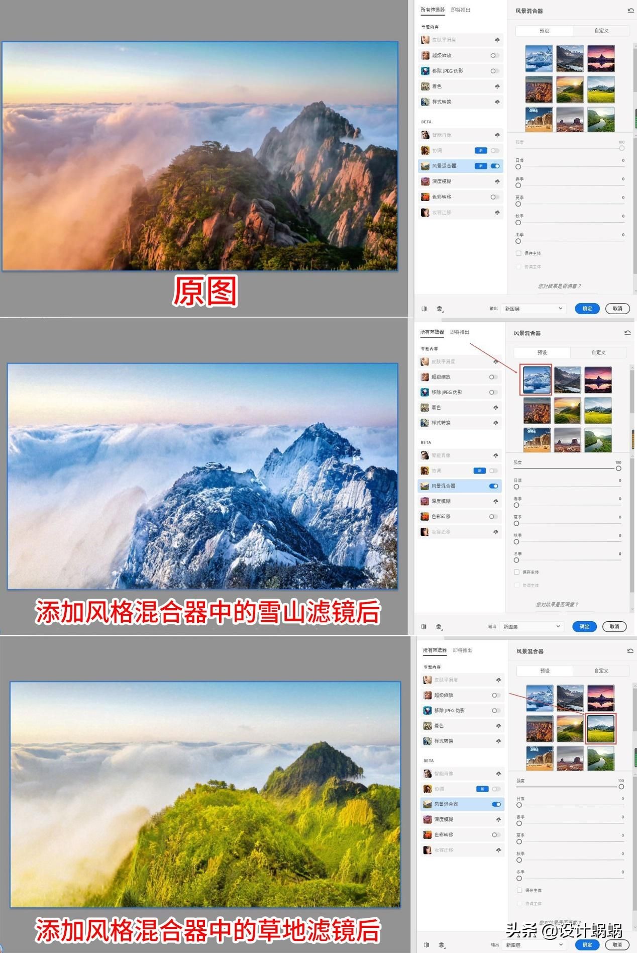The image size is (637, 953).
Task: Download 着色 filter in middle 雪山 panel
Action: click(495, 408)
